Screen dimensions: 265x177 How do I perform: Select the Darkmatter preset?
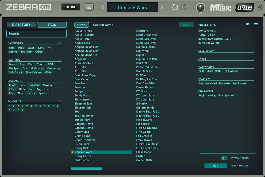click(x=82, y=160)
